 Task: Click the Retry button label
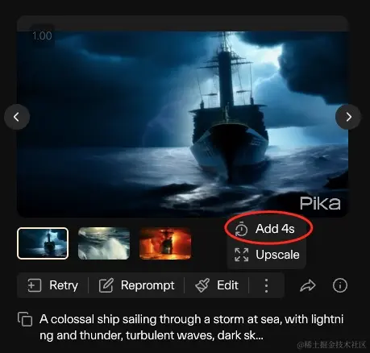tap(64, 285)
